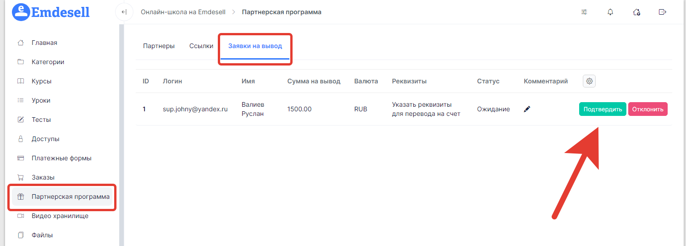The width and height of the screenshot is (686, 246).
Task: Click the Реквизиты column header
Action: (409, 81)
